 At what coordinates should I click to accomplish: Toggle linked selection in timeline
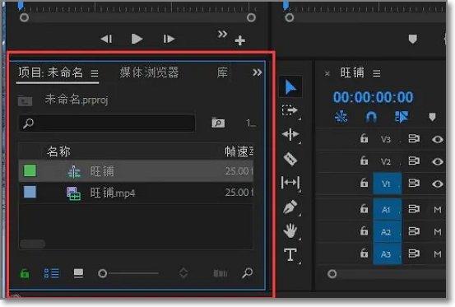click(x=402, y=117)
